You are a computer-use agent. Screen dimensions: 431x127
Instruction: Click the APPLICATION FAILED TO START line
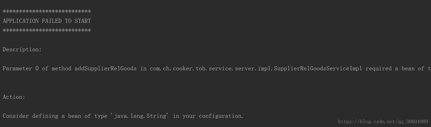click(47, 21)
